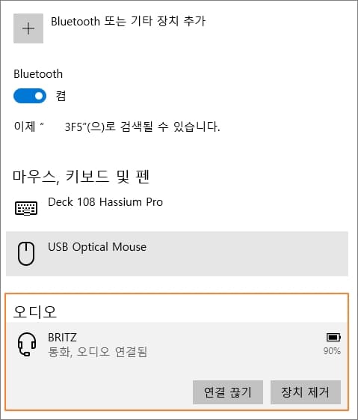The width and height of the screenshot is (358, 420).
Task: Click the BRITZ headset icon
Action: point(27,344)
